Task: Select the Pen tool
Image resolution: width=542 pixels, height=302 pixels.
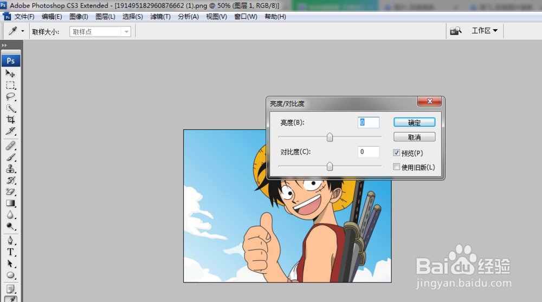Action: point(10,240)
